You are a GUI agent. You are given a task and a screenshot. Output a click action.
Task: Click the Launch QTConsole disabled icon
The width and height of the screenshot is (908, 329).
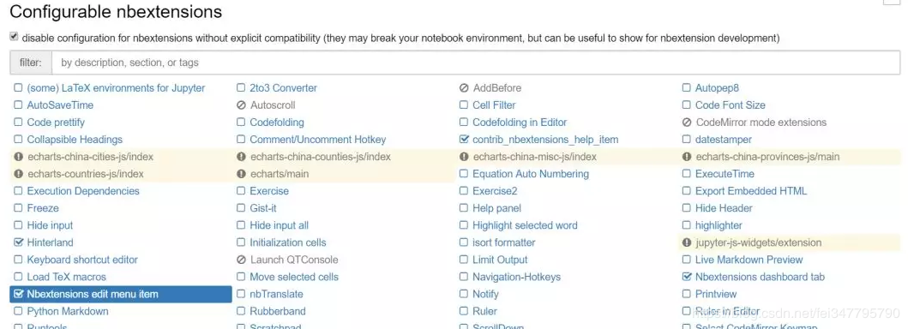click(242, 260)
